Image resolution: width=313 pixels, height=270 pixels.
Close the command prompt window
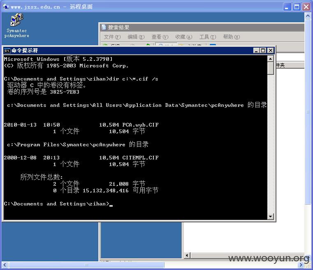tap(271, 51)
